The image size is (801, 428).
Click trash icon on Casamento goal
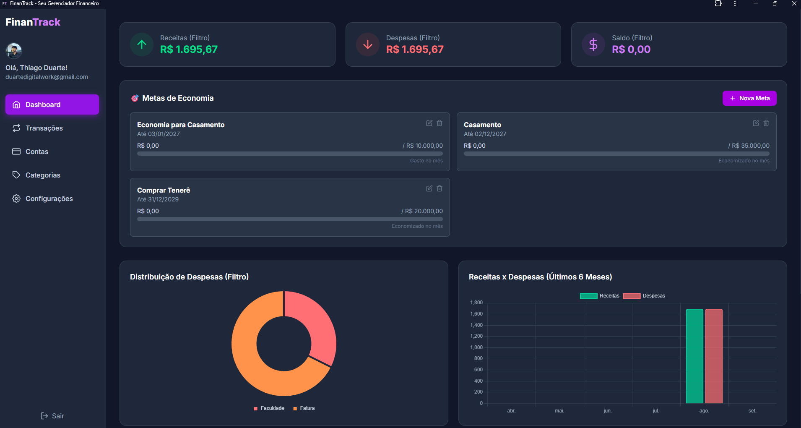point(766,123)
